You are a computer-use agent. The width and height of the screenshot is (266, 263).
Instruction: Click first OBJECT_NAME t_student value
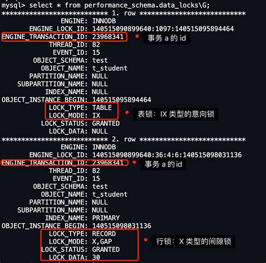coord(110,68)
